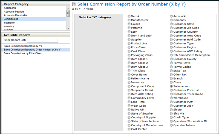Select Sales Commission Report by Order Number
Image resolution: width=219 pixels, height=134 pixels.
(33, 50)
